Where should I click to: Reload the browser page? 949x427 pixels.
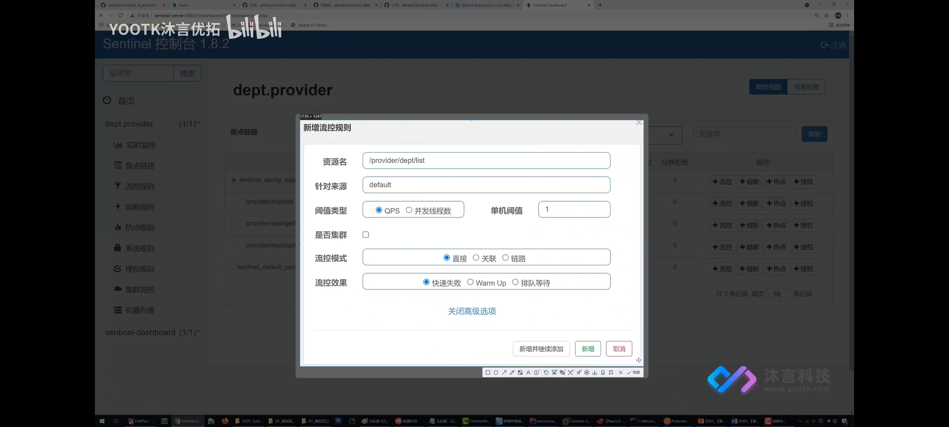120,15
